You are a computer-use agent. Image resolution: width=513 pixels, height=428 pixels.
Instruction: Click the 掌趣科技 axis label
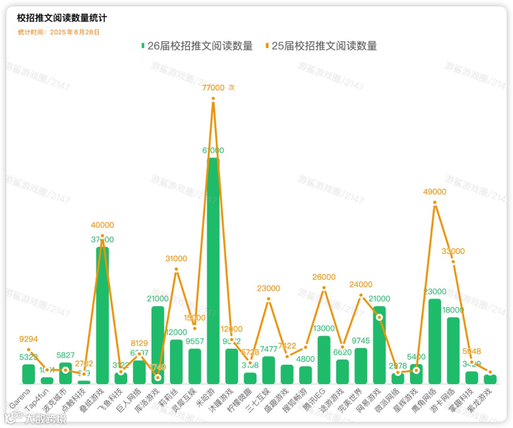tap(461, 400)
